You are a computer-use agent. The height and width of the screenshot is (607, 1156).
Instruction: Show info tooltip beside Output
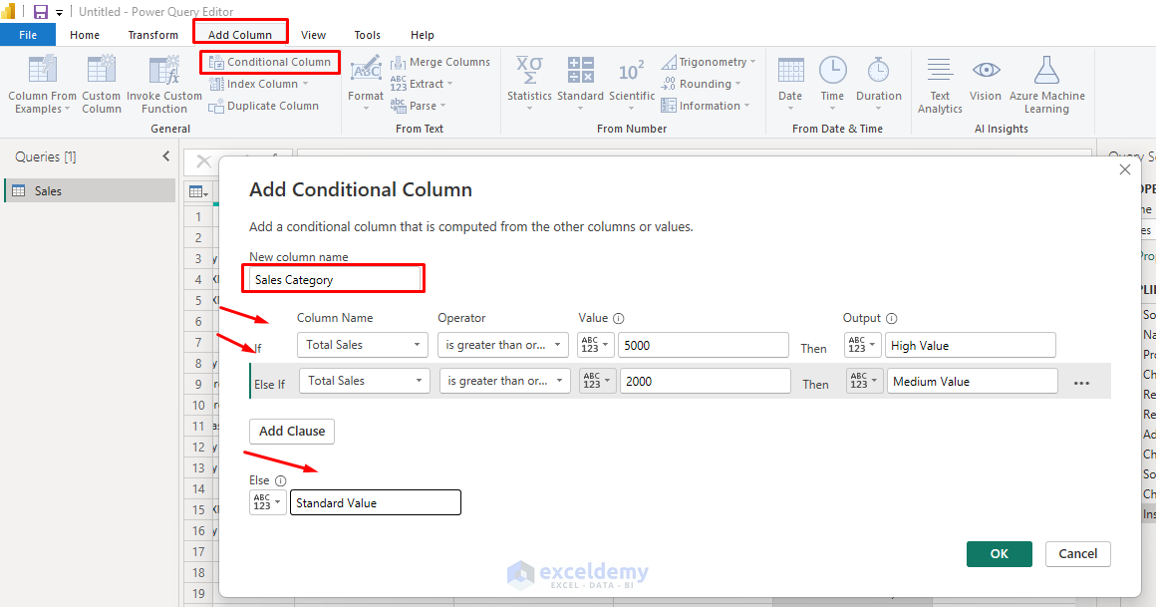point(891,319)
